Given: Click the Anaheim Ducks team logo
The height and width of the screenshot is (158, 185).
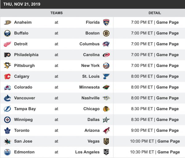Looking at the screenshot, I should (7, 22).
